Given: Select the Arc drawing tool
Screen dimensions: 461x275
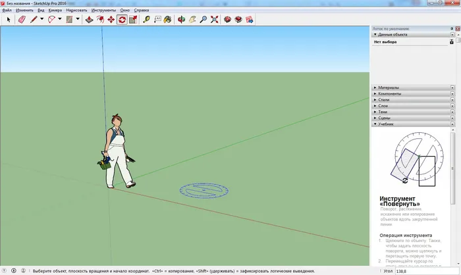Looking at the screenshot, I should [x=52, y=20].
